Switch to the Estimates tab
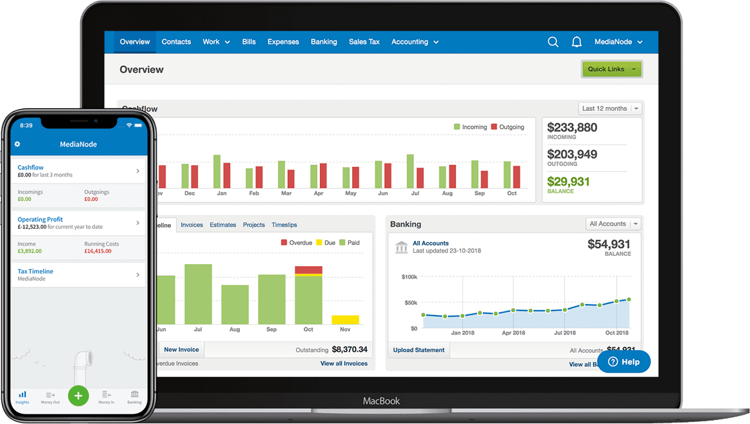 point(223,225)
